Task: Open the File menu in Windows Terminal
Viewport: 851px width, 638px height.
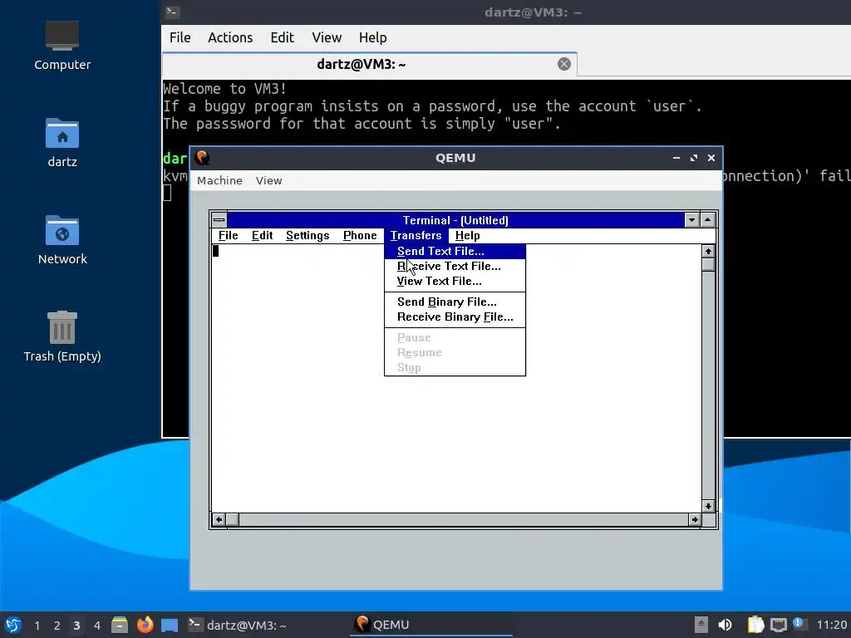Action: (x=228, y=235)
